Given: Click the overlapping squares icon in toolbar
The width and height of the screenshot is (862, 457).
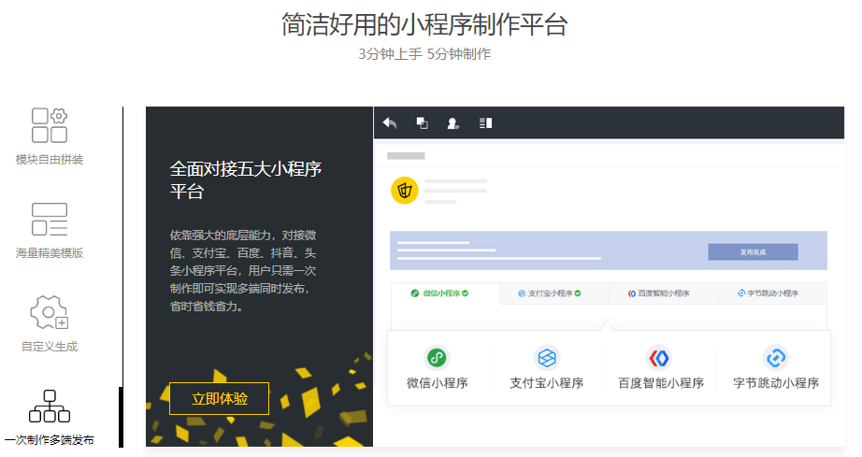Looking at the screenshot, I should (x=422, y=123).
